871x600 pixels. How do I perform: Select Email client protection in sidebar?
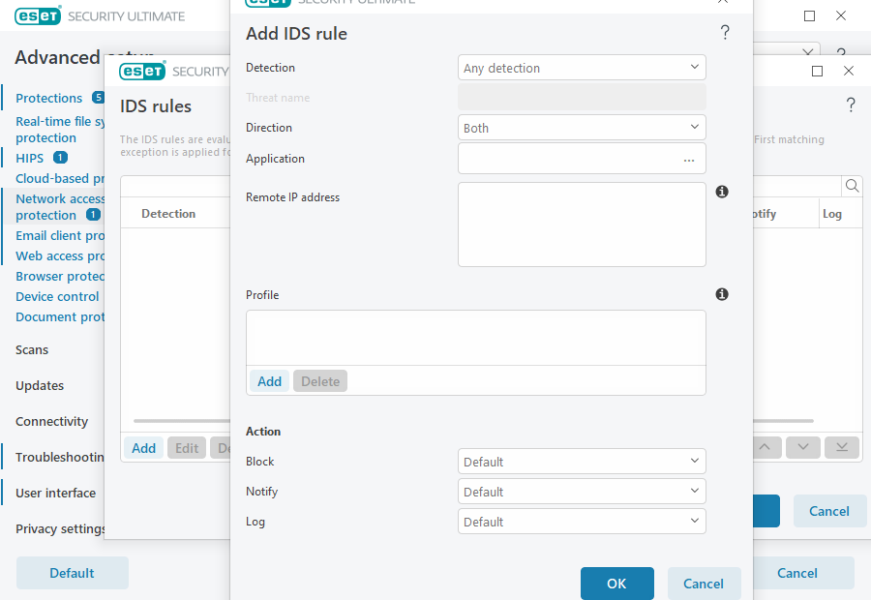pos(59,235)
